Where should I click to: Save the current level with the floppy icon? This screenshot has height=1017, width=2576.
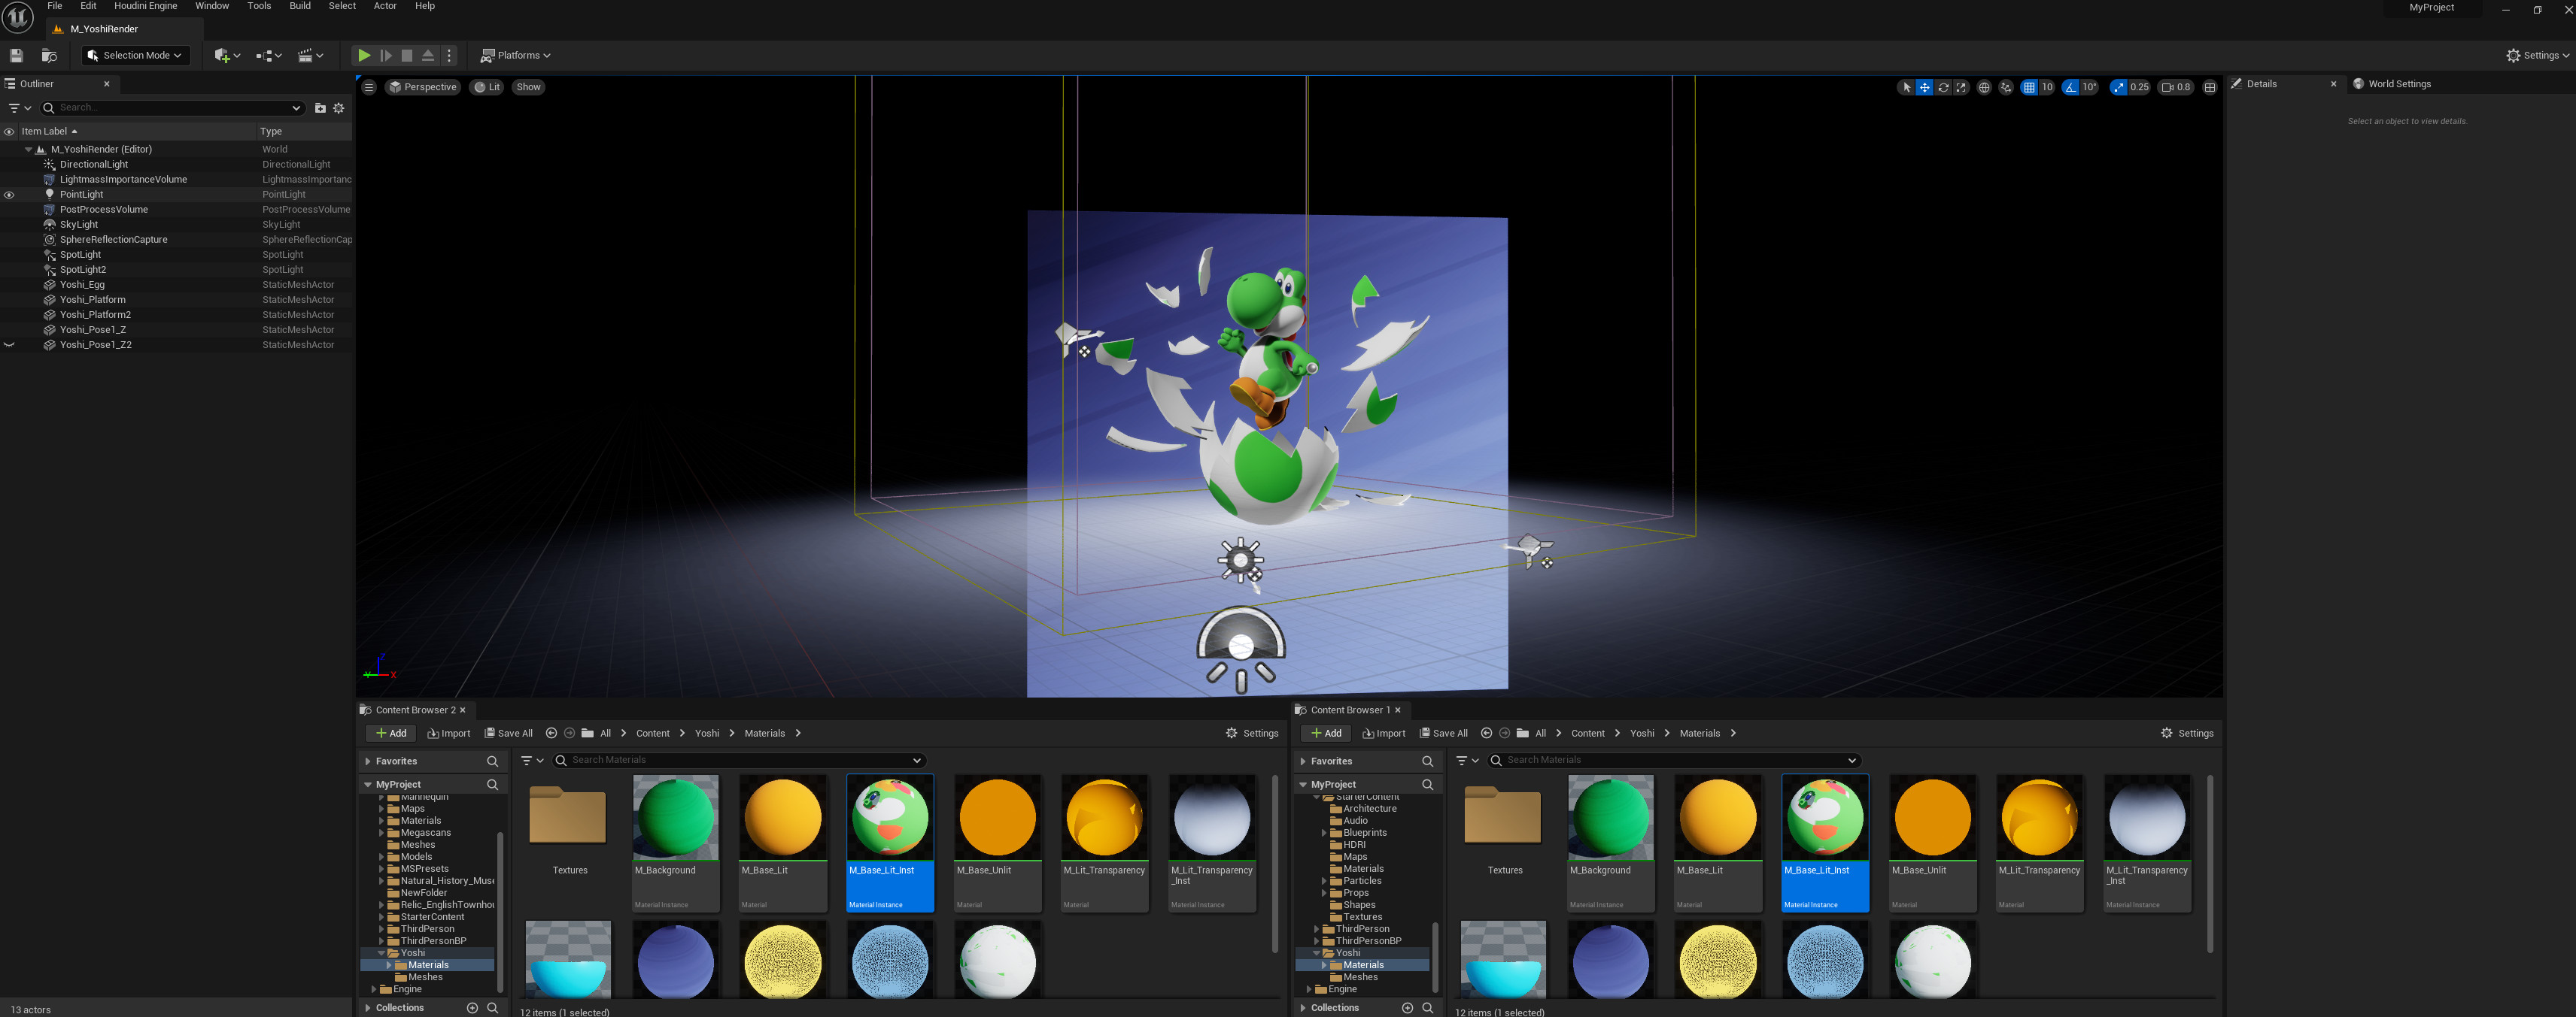click(x=16, y=56)
